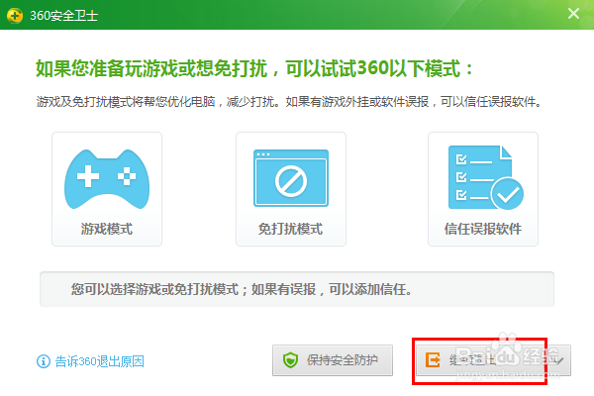Image resolution: width=594 pixels, height=396 pixels.
Task: Click the 保持安全防护 button
Action: tap(333, 360)
